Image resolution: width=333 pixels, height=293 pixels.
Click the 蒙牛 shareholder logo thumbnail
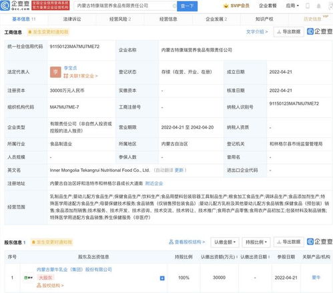[28, 278]
